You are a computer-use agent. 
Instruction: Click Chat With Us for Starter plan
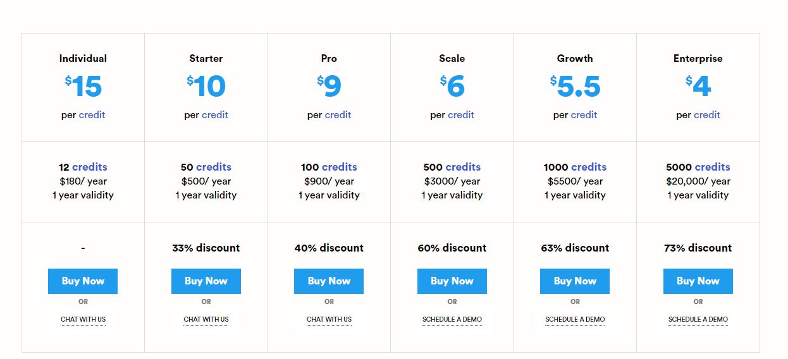pyautogui.click(x=206, y=319)
